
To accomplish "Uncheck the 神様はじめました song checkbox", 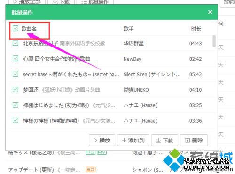I will 16,105.
